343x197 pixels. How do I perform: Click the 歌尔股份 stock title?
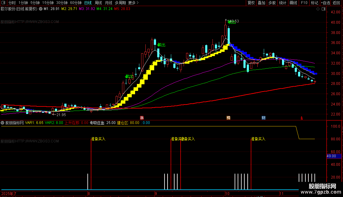(x=19, y=9)
